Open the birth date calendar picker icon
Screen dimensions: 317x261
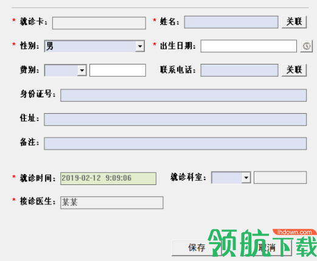306,46
